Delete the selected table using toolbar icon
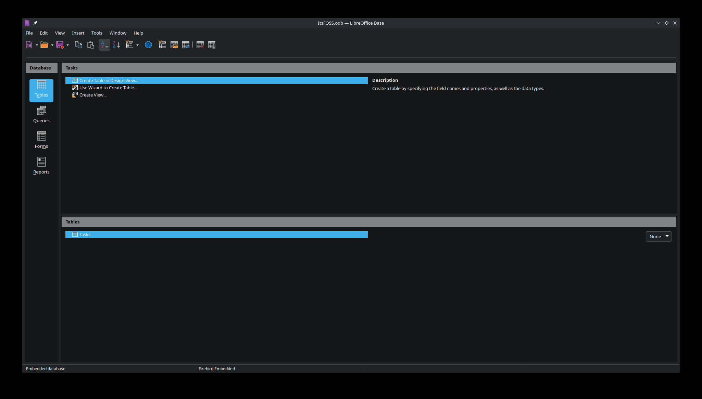 point(200,44)
